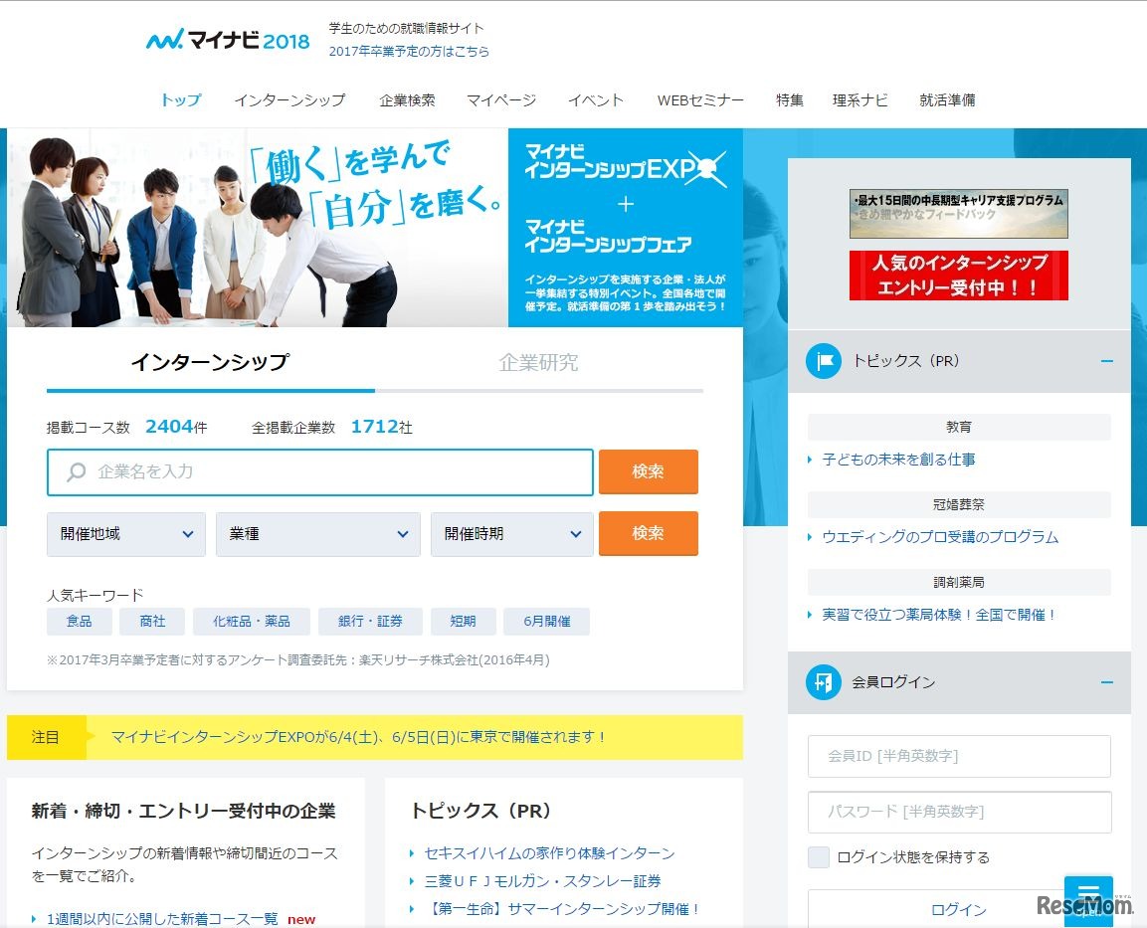Select the 短期 keyword tag
1147x928 pixels.
coord(463,622)
